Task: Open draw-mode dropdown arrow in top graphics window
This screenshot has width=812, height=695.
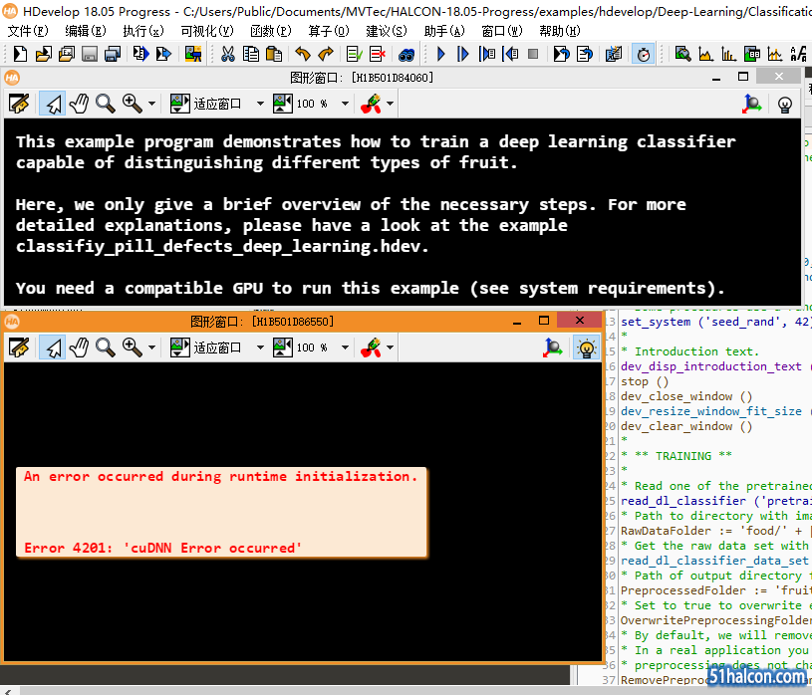Action: click(390, 104)
